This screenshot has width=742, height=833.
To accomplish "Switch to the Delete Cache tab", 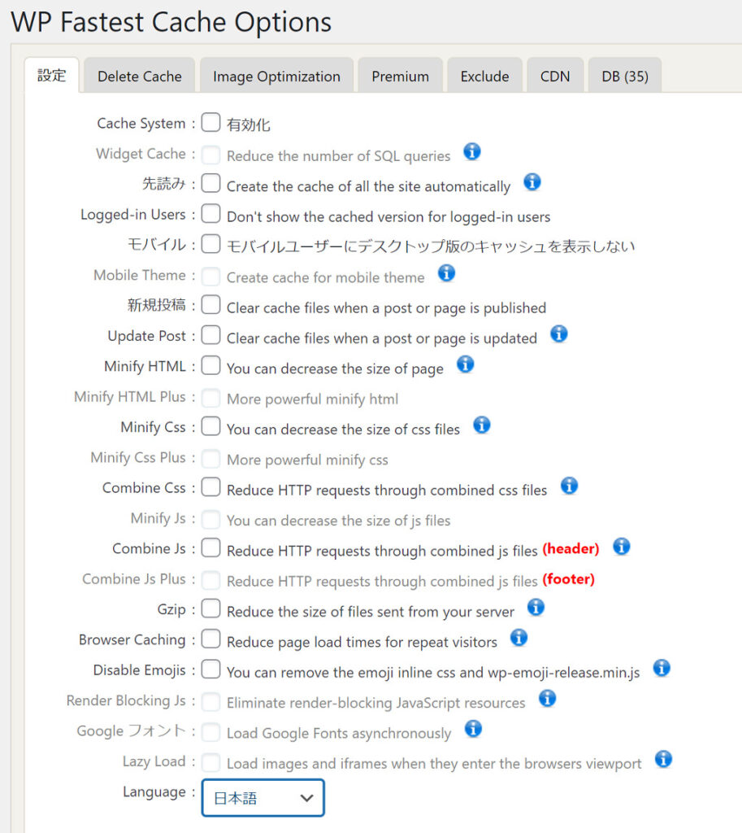I will [139, 76].
